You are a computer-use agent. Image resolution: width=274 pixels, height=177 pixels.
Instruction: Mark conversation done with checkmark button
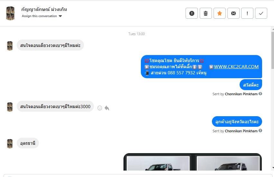pos(261,13)
